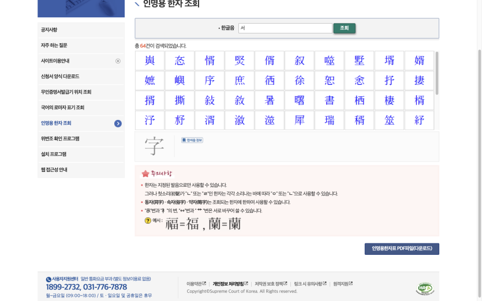Screen dimensions: 482x301
Task: Pick the hanja 瑞 from the grid
Action: coord(330,120)
